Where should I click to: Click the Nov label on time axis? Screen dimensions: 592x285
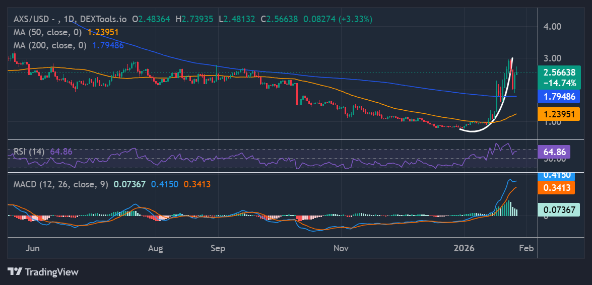coord(341,248)
